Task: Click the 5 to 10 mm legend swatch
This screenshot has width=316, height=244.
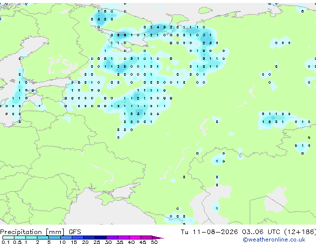Action: pos(54,238)
